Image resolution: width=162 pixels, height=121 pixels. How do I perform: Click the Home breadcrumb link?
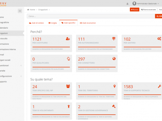[32, 10]
